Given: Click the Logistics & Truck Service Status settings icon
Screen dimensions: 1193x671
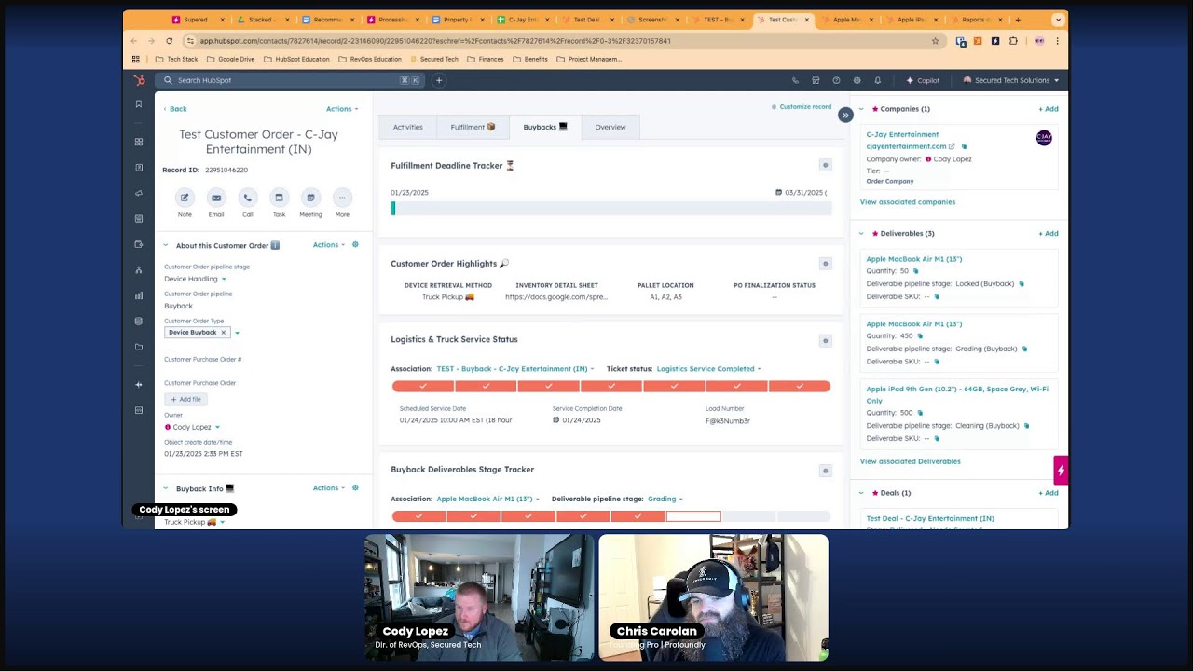Looking at the screenshot, I should coord(825,341).
